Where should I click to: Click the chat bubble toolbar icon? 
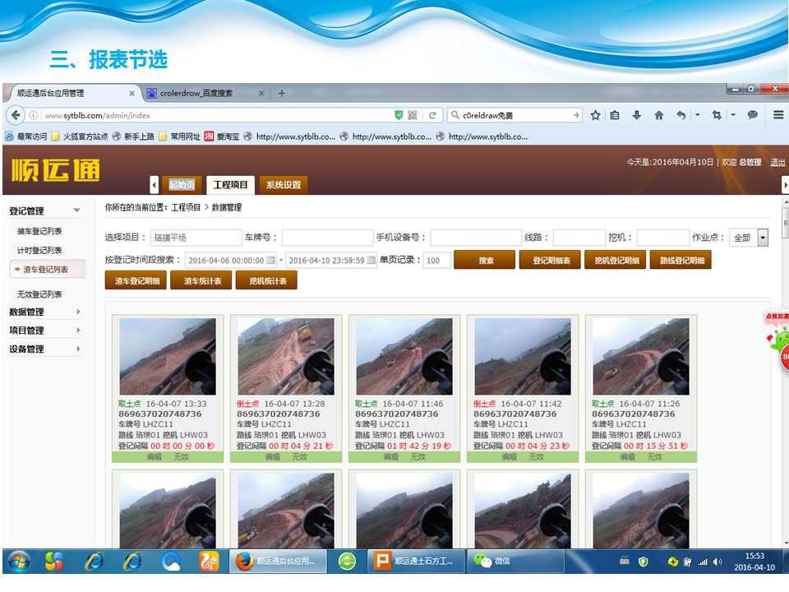tap(753, 115)
